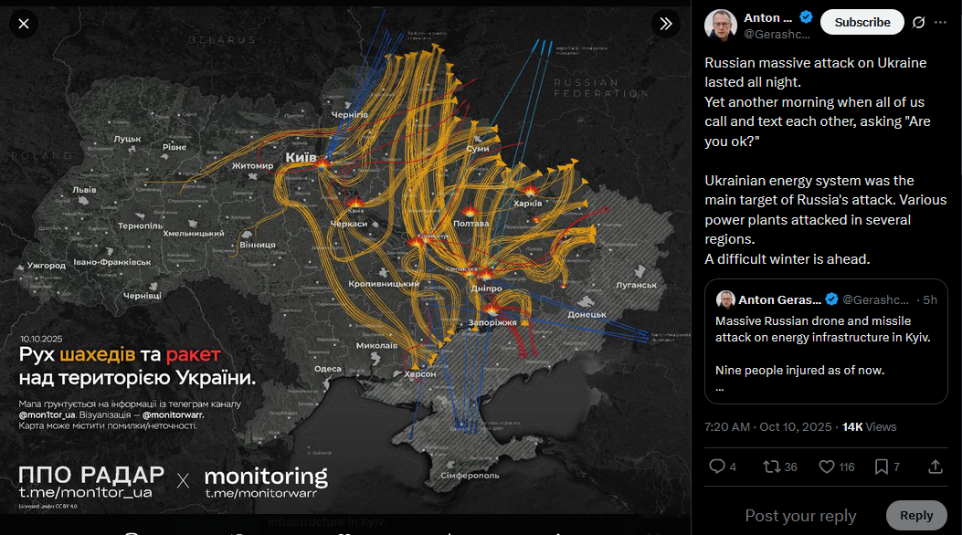Click the Луганськ label on map
The image size is (962, 535).
pos(636,285)
